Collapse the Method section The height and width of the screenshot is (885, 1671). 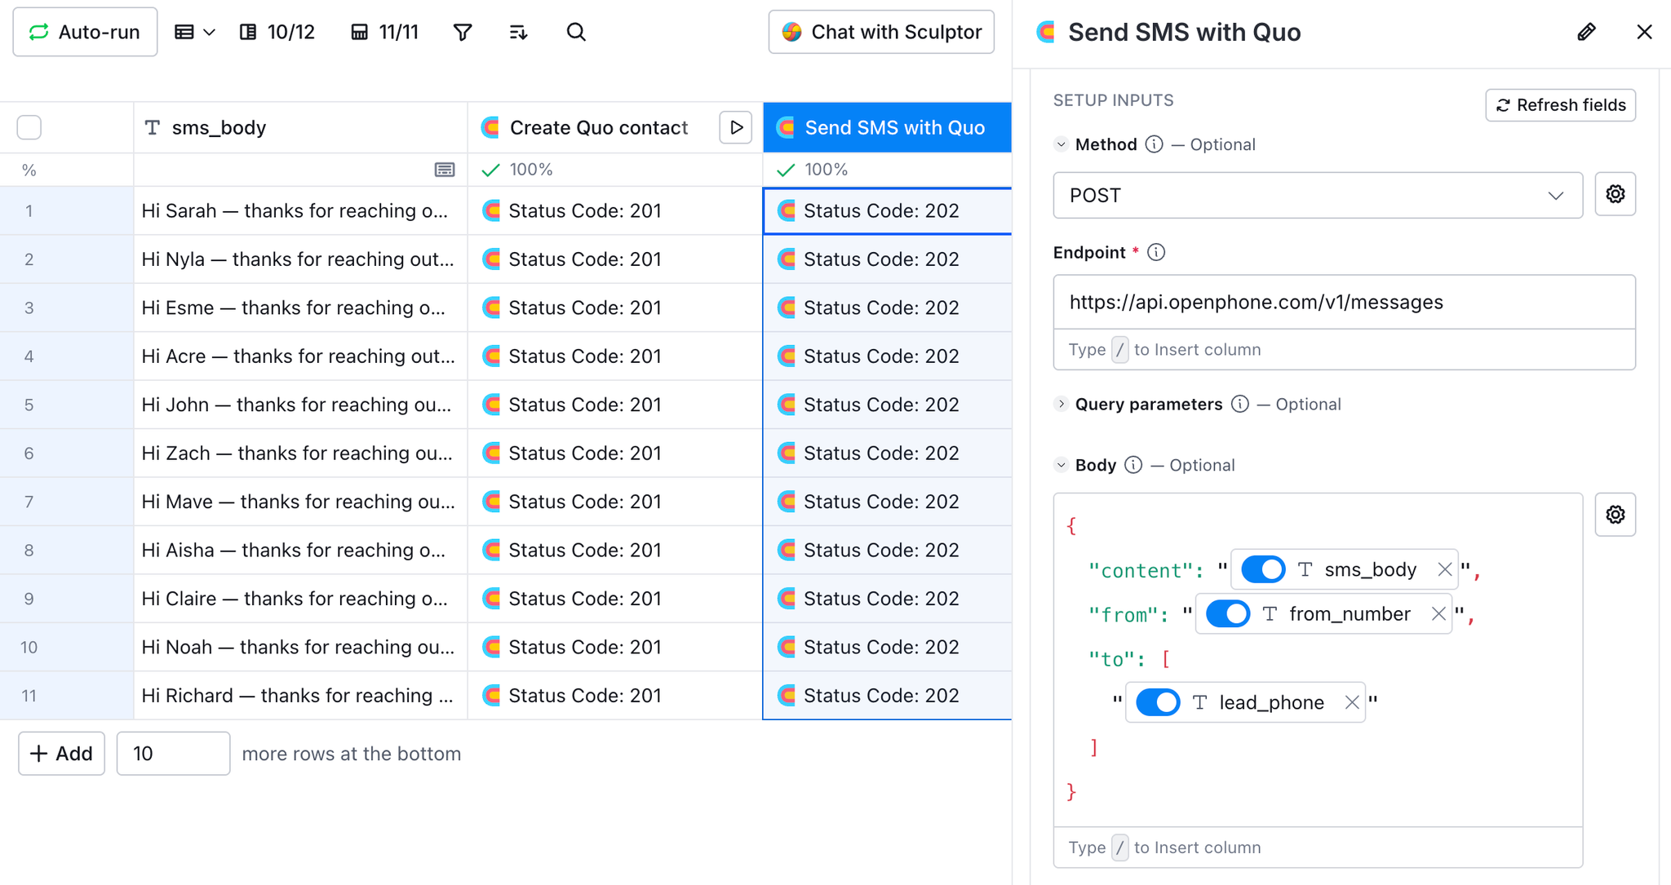point(1062,144)
